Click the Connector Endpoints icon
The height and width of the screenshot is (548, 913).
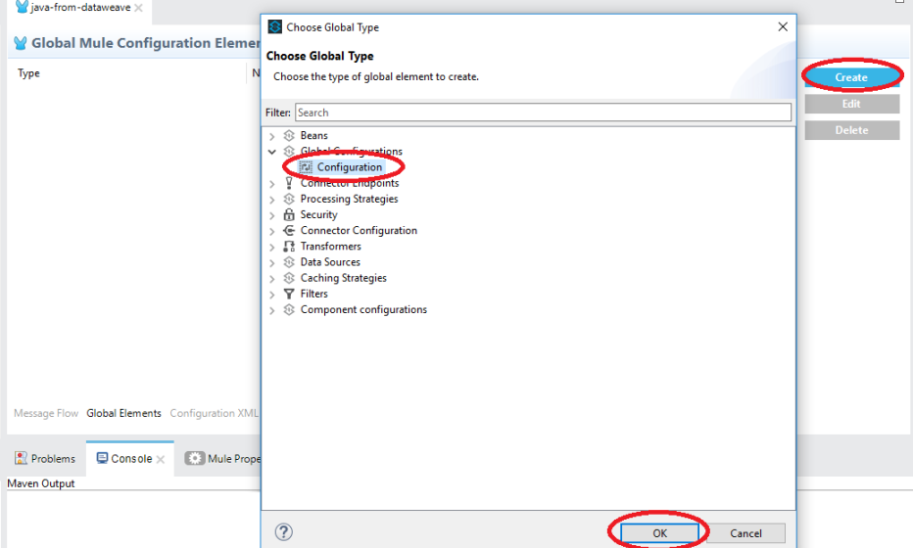(289, 183)
